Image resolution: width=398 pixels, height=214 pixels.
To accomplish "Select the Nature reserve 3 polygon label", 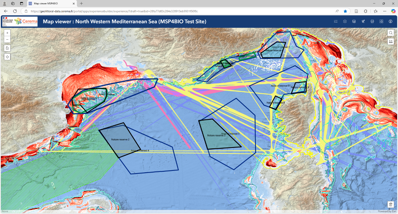I will [x=216, y=135].
